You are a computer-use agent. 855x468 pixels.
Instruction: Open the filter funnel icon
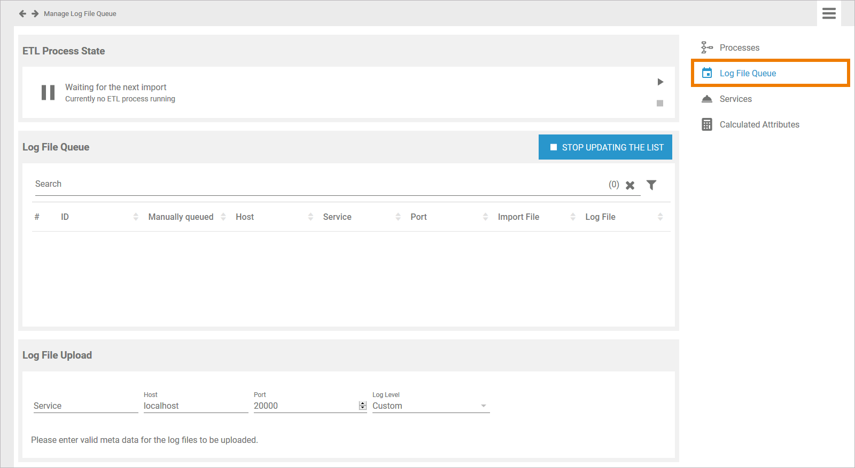point(651,185)
